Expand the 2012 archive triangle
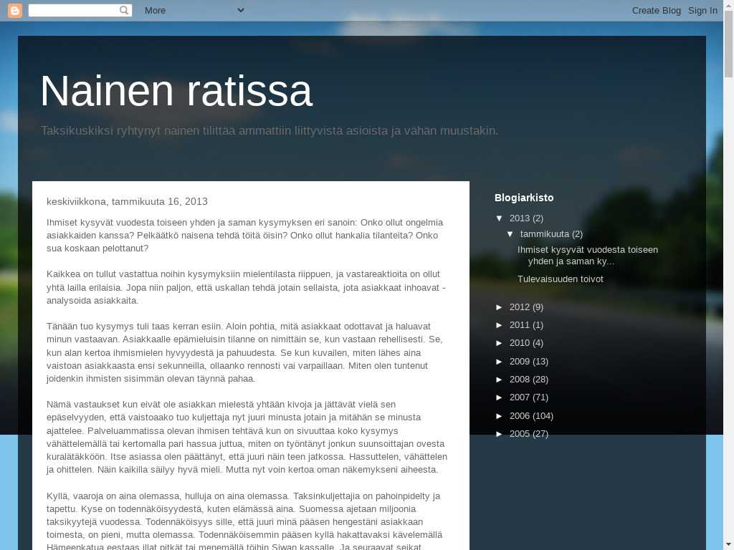734x550 pixels. pyautogui.click(x=500, y=307)
